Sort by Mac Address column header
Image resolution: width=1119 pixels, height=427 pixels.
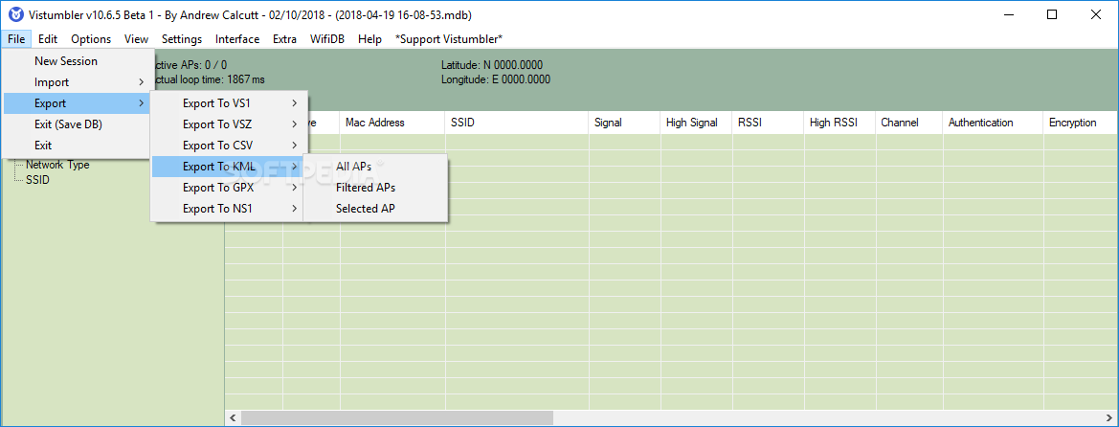point(392,123)
